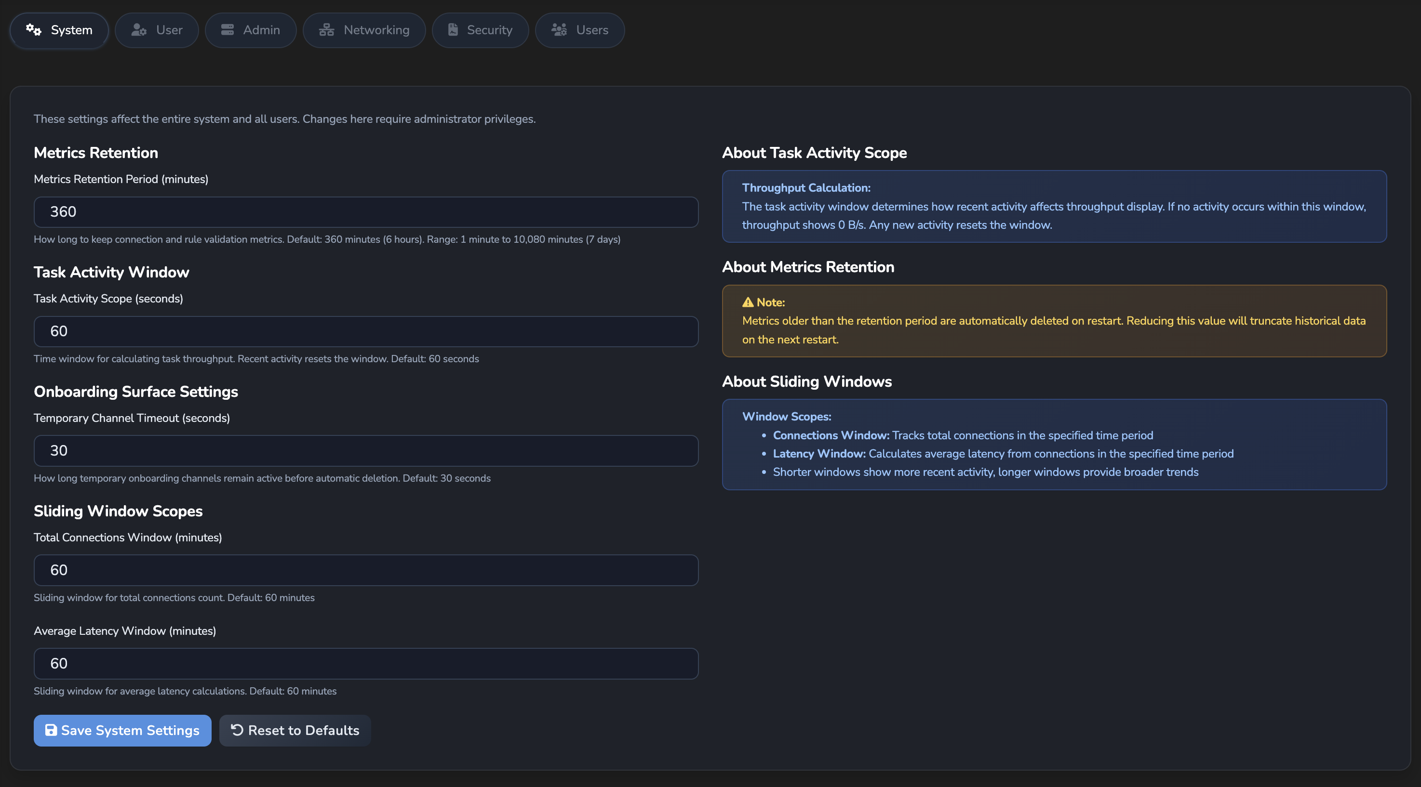Focus the Task Activity Scope field
This screenshot has height=787, width=1421.
[366, 332]
